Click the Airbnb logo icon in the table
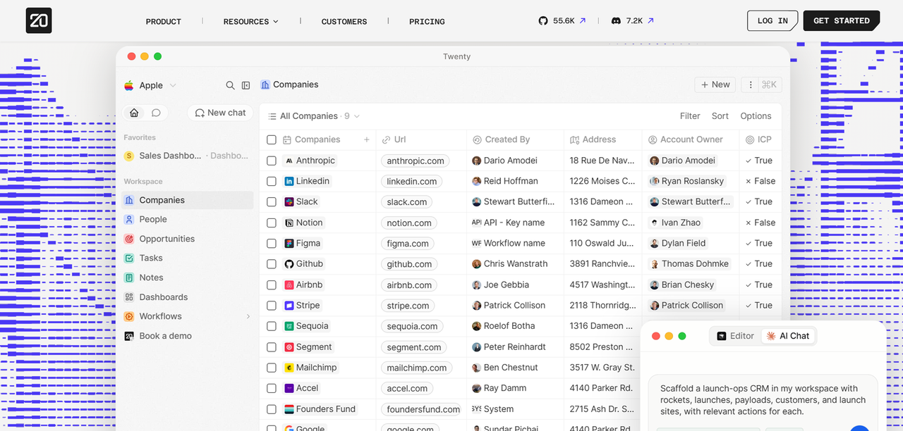 289,285
